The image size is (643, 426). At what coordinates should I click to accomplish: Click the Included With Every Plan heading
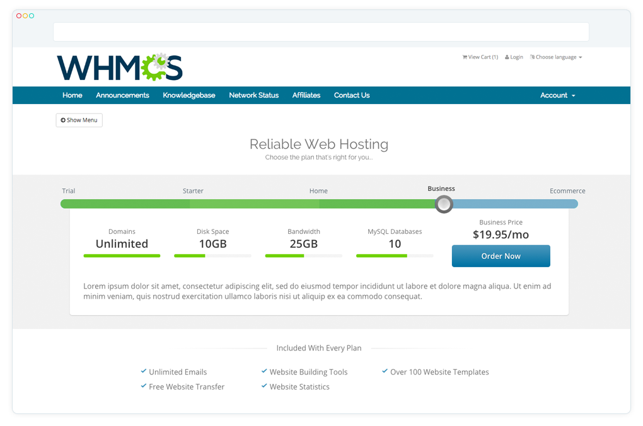319,348
